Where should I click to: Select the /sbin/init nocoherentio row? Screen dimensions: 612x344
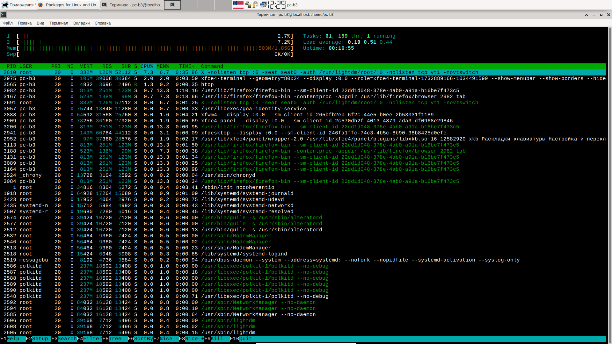coord(303,187)
